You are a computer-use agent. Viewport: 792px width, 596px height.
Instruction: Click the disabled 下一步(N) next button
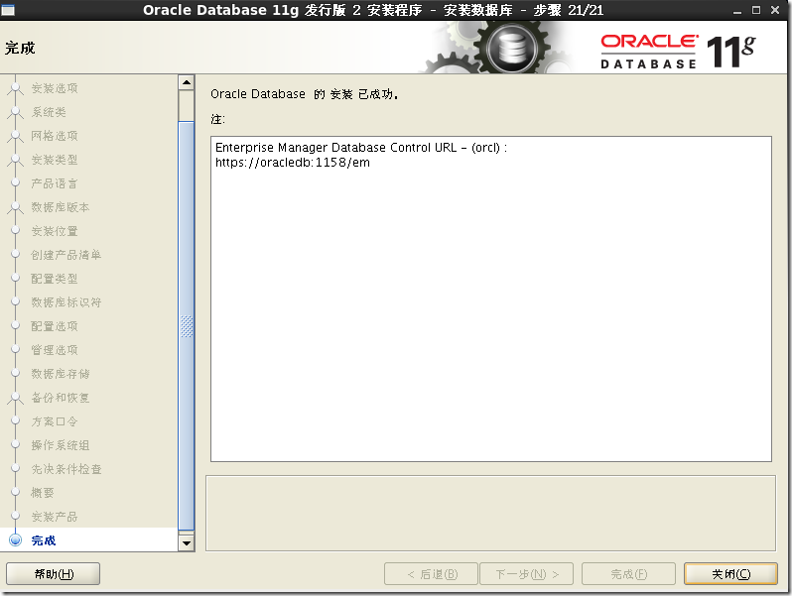[x=526, y=574]
